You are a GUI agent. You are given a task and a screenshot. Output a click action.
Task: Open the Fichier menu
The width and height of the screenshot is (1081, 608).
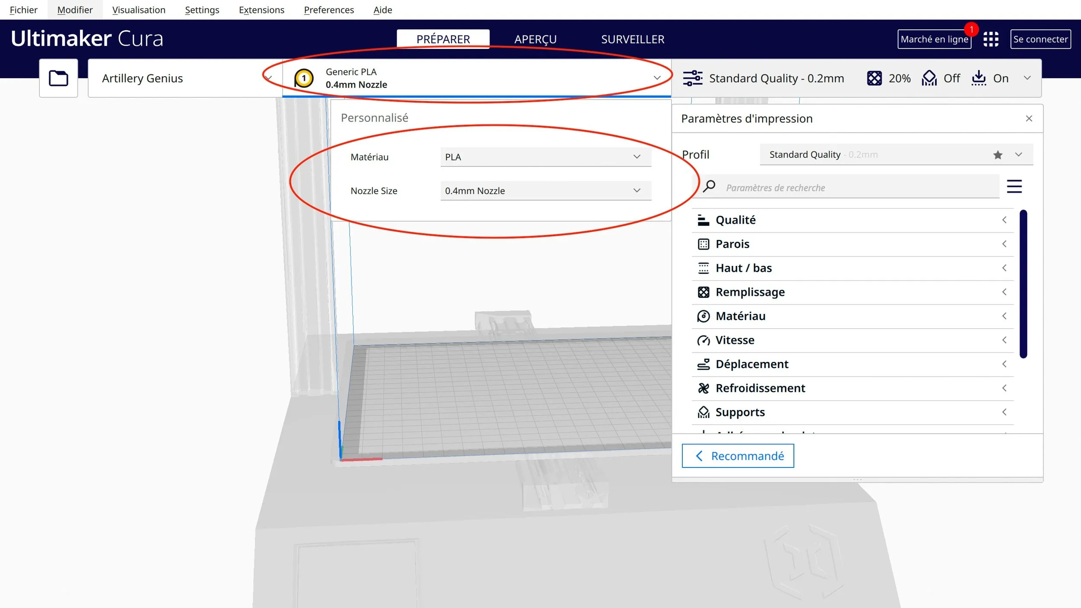(x=23, y=10)
